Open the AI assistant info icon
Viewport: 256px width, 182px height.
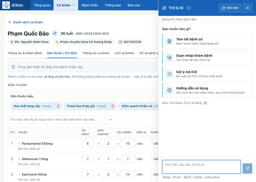click(189, 8)
